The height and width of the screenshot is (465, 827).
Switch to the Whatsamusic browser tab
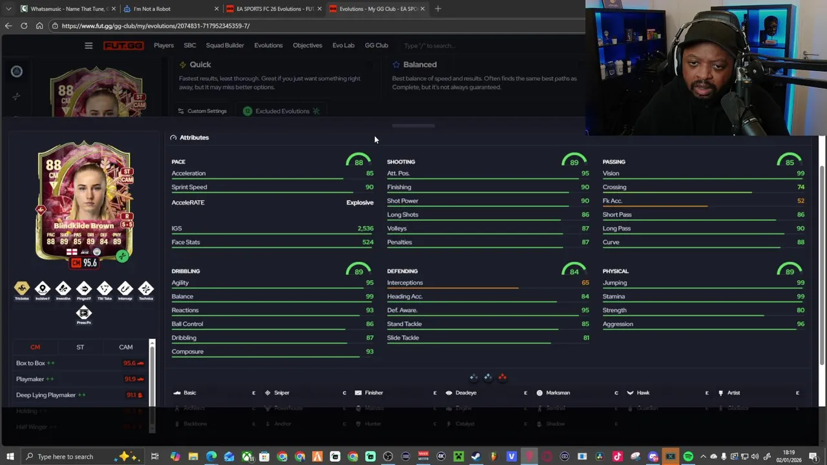click(x=68, y=8)
